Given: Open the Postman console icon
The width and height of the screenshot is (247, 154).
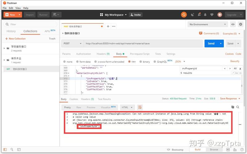Looking at the screenshot, I should click(x=19, y=149).
